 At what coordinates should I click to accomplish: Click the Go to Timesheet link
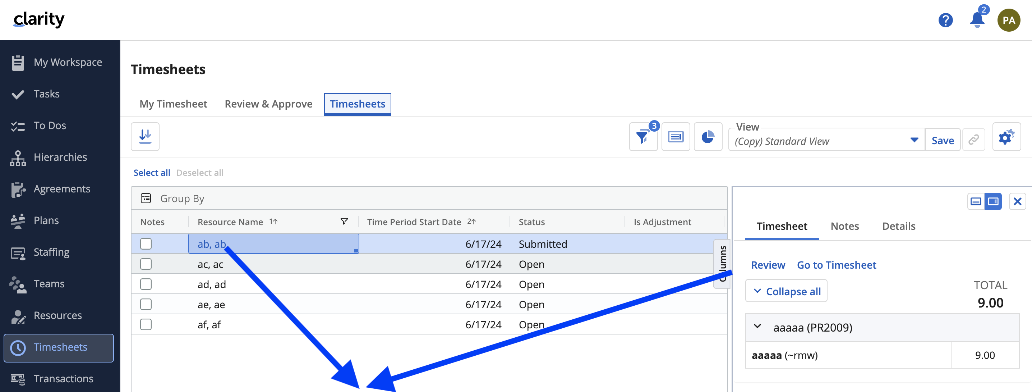836,265
